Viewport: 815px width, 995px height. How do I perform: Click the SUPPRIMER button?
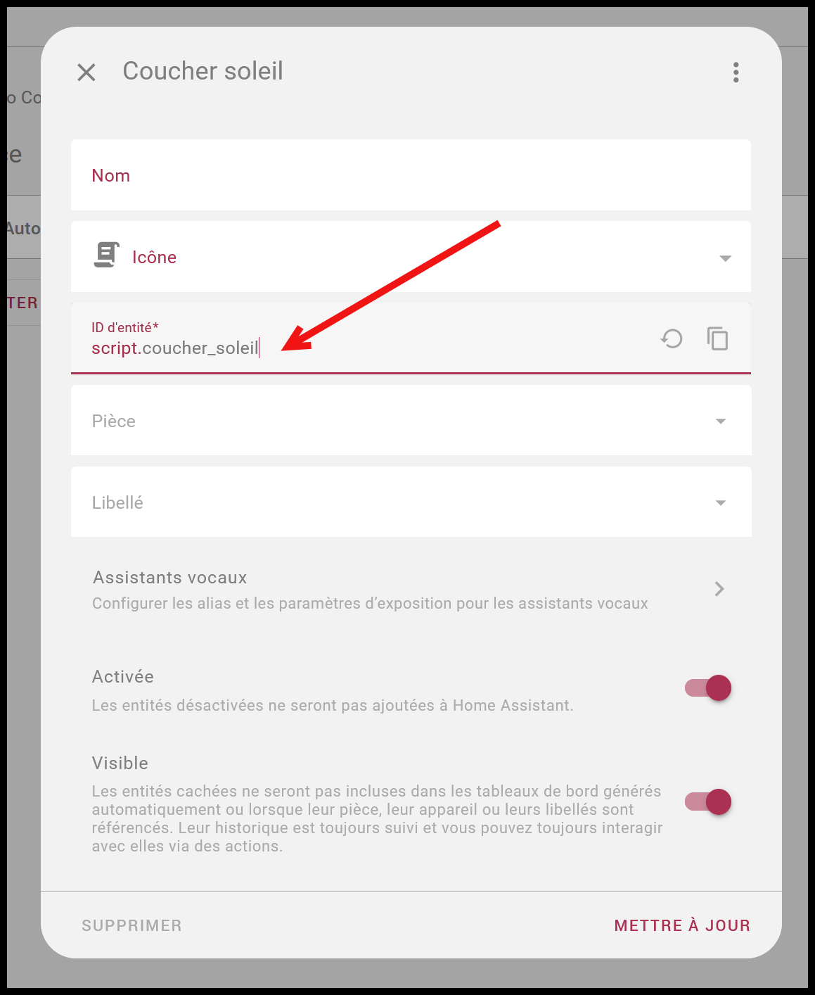pyautogui.click(x=132, y=925)
